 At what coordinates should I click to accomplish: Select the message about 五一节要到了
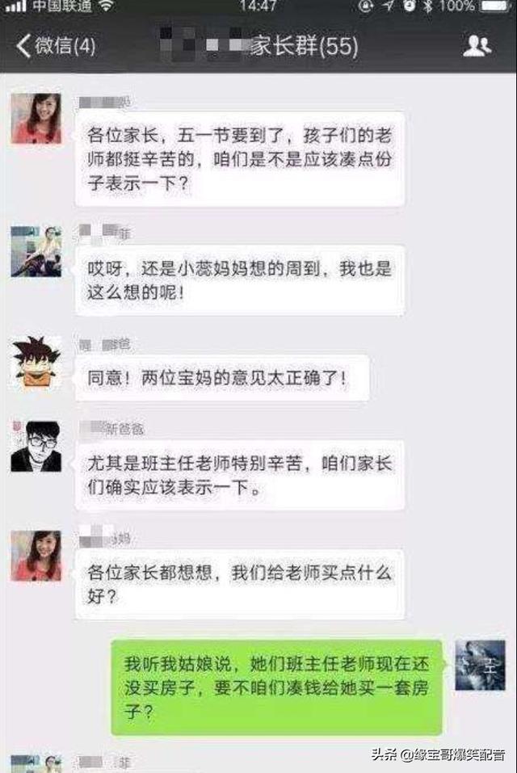tap(240, 159)
